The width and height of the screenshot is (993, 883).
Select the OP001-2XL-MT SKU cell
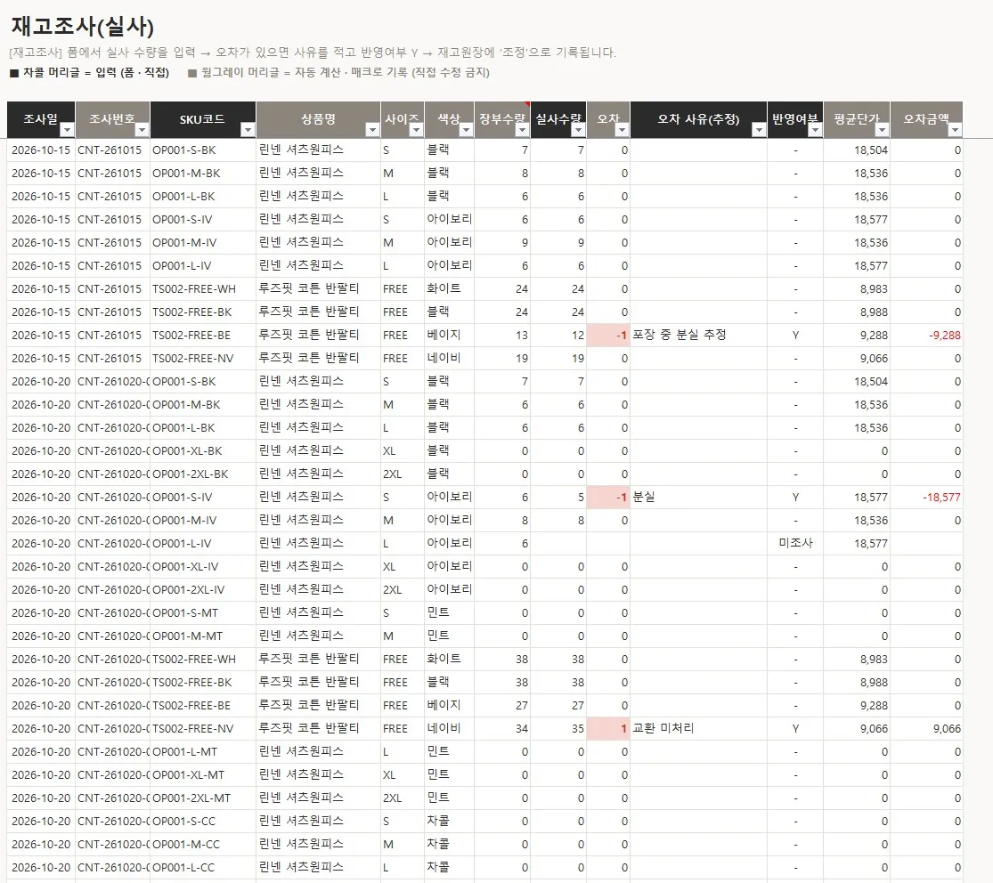click(x=203, y=798)
